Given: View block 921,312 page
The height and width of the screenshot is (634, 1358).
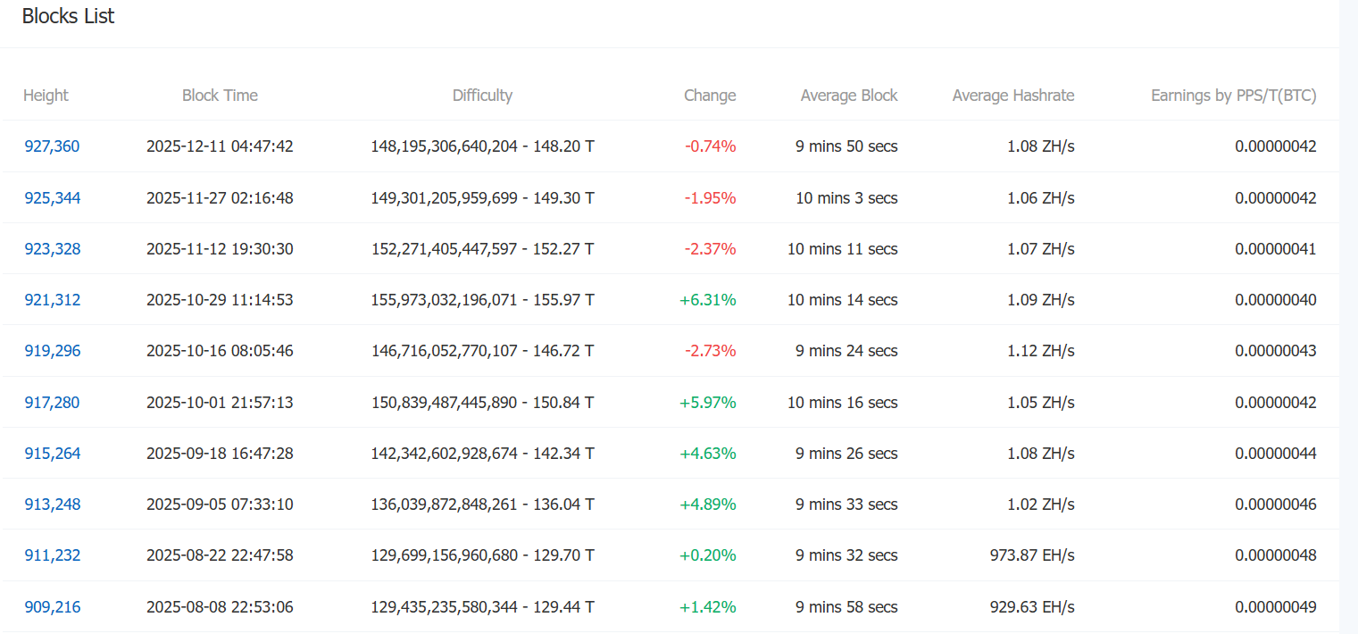Looking at the screenshot, I should click(52, 300).
